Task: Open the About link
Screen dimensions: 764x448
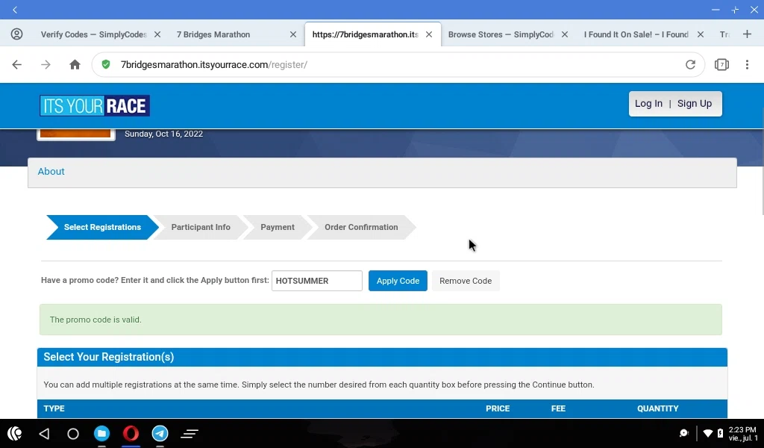Action: pyautogui.click(x=51, y=171)
